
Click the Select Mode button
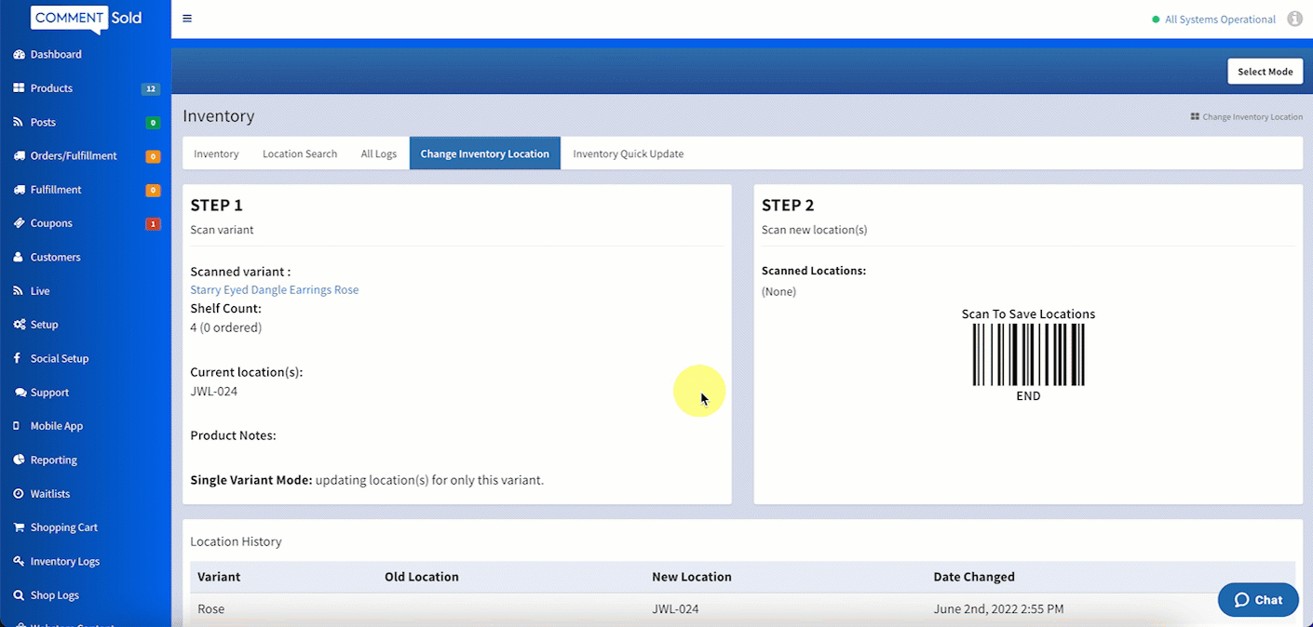(x=1265, y=71)
